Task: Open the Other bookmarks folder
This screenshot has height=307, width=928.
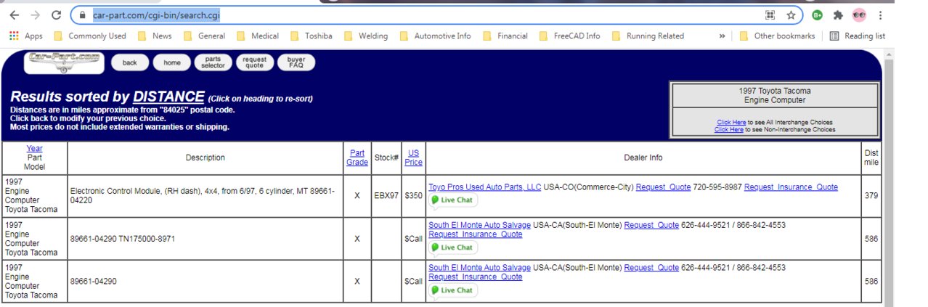Action: pos(777,36)
